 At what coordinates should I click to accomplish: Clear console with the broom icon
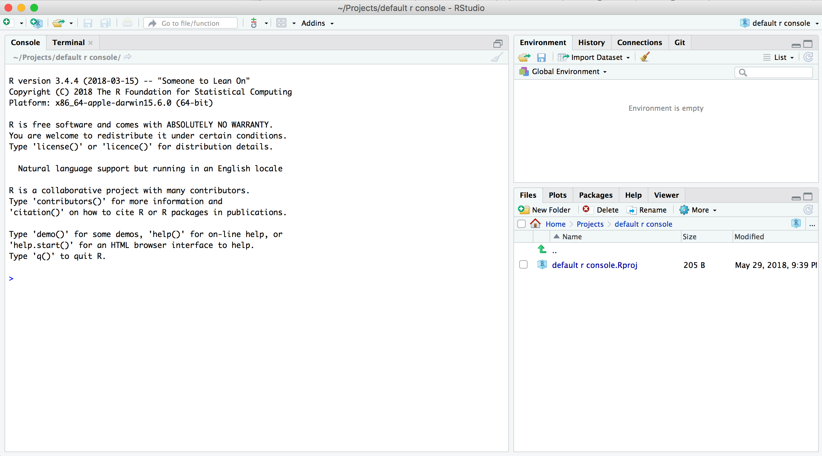497,57
